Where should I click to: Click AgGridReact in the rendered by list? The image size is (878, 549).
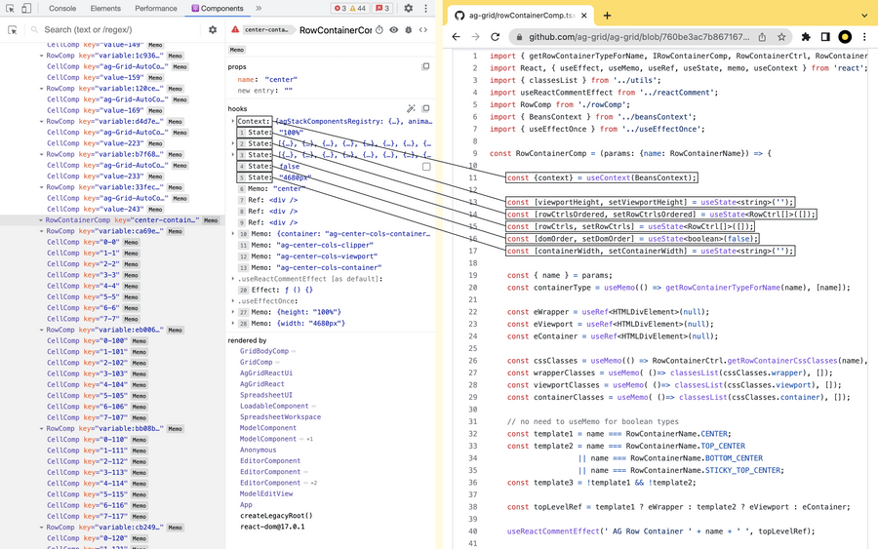pos(261,383)
